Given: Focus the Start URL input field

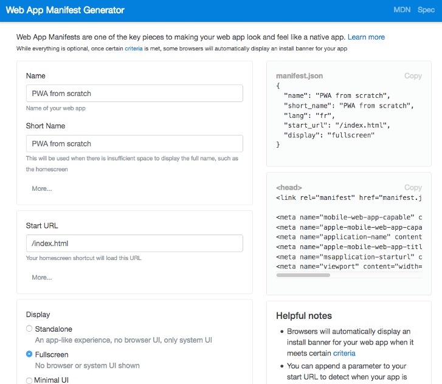Looking at the screenshot, I should pos(134,243).
